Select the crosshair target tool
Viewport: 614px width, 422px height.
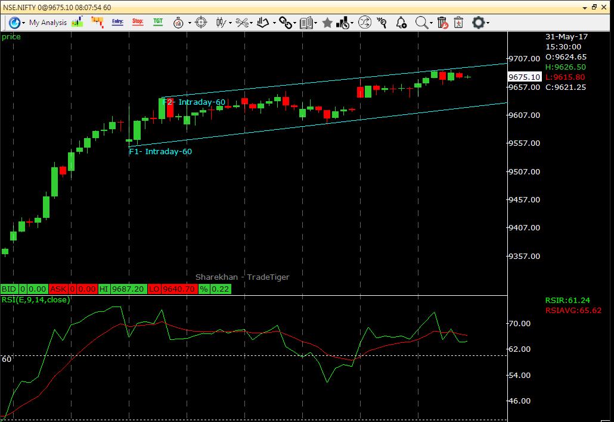click(200, 22)
